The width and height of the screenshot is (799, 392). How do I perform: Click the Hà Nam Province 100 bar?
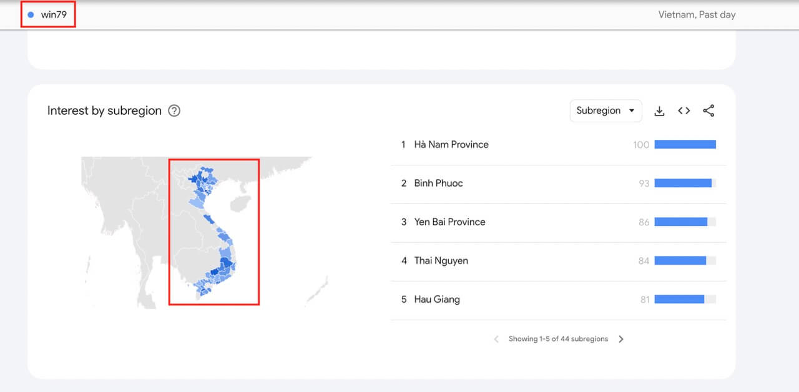click(685, 145)
